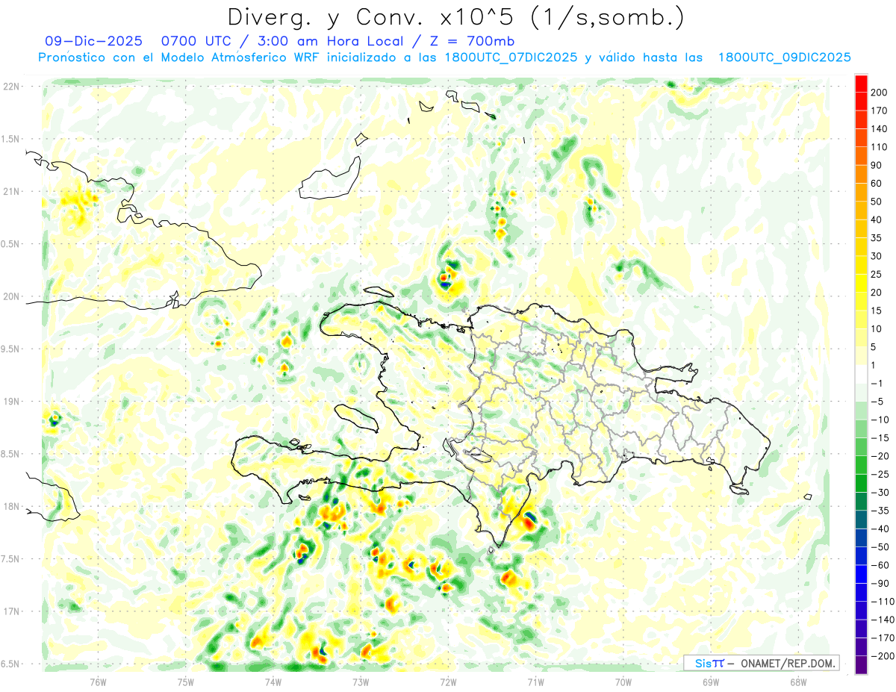This screenshot has width=896, height=692.
Task: Click the 'ONAMET/REP.DOM.' credit label
Action: click(787, 663)
